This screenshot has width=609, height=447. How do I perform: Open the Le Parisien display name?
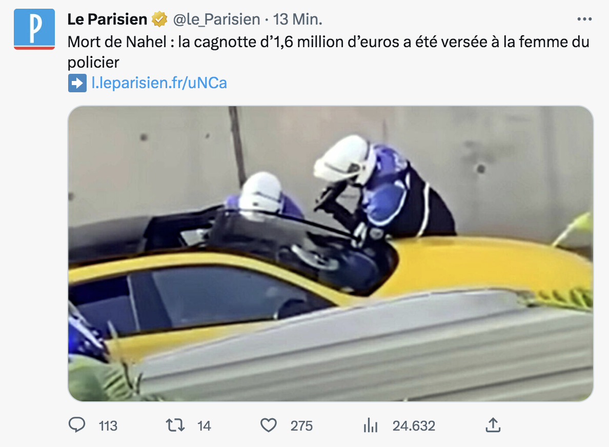107,19
